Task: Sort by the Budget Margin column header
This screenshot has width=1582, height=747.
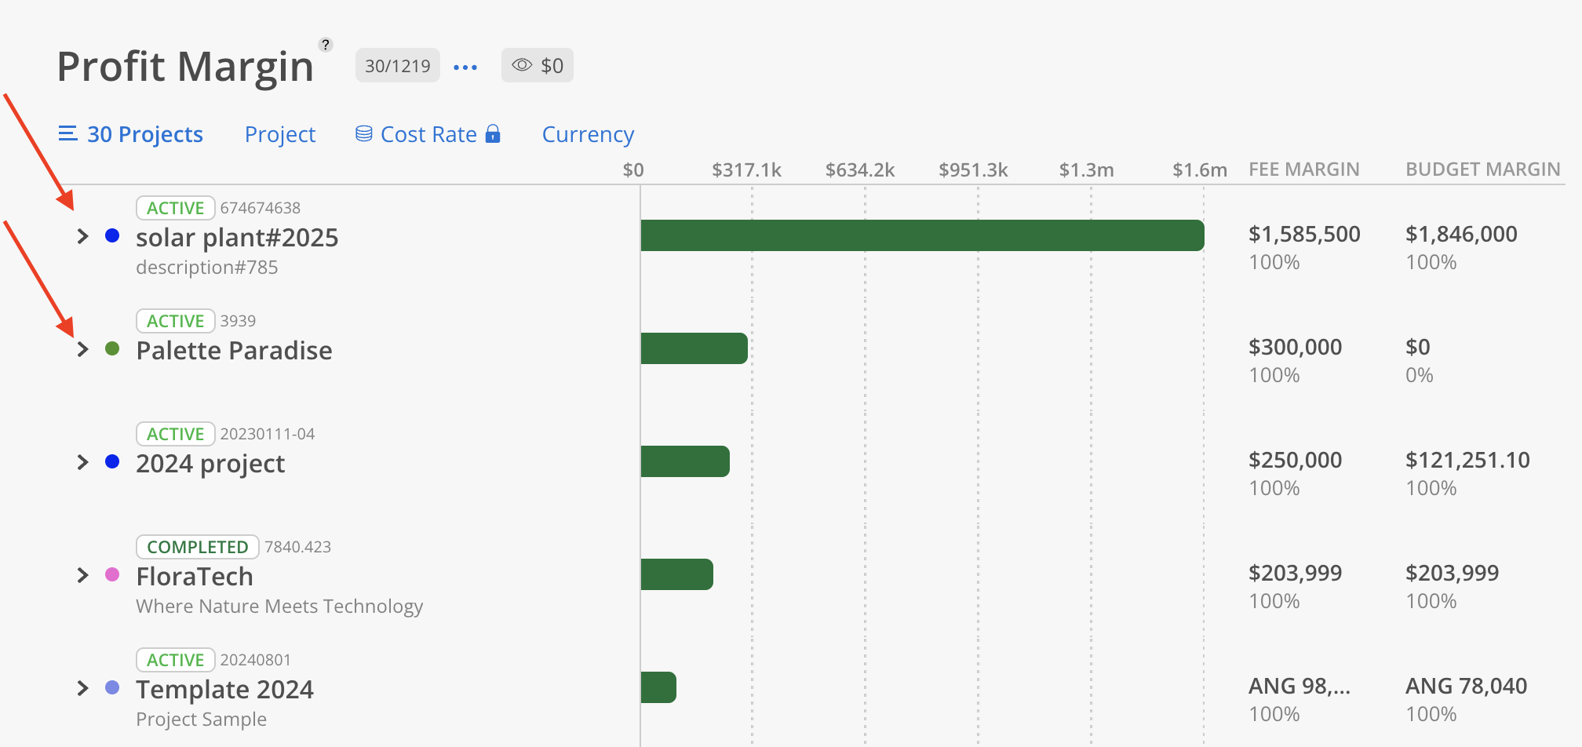Action: coord(1482,169)
